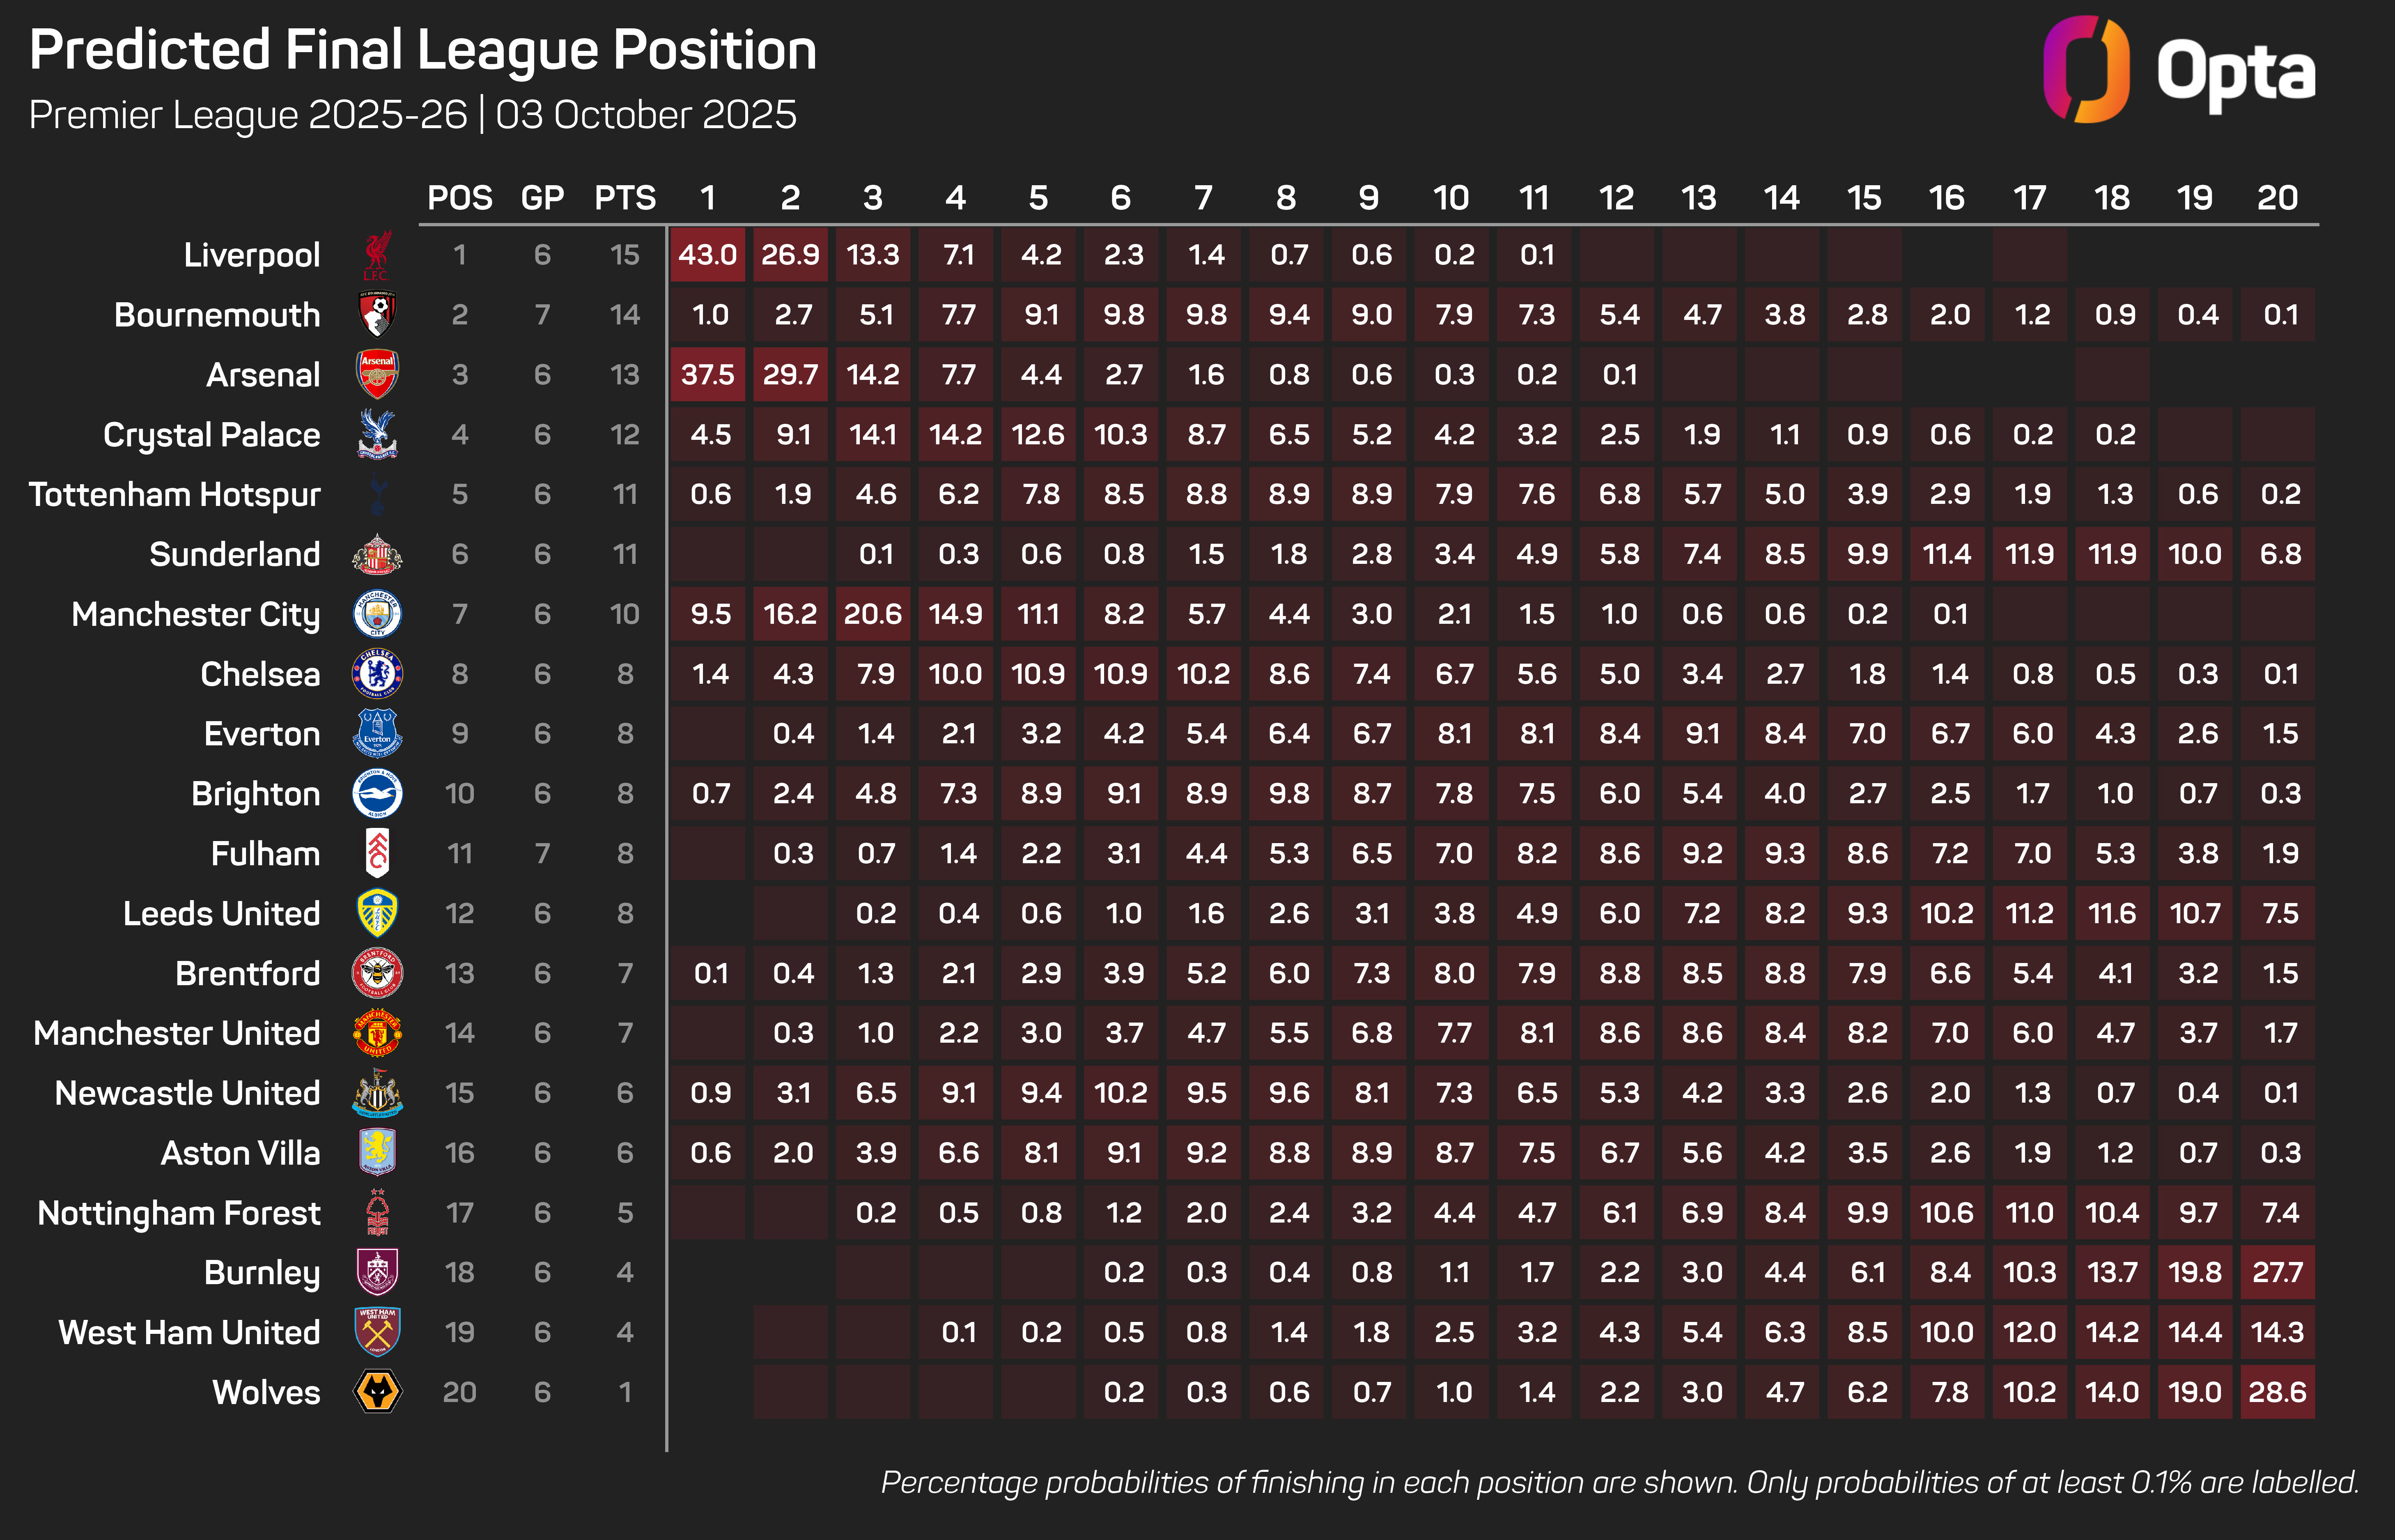Click the Arsenal club badge
Viewport: 2395px width, 1540px height.
(377, 375)
